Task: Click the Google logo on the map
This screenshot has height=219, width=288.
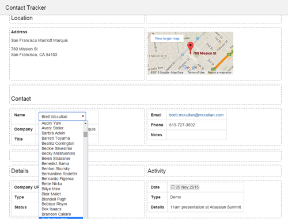Action: (190, 67)
